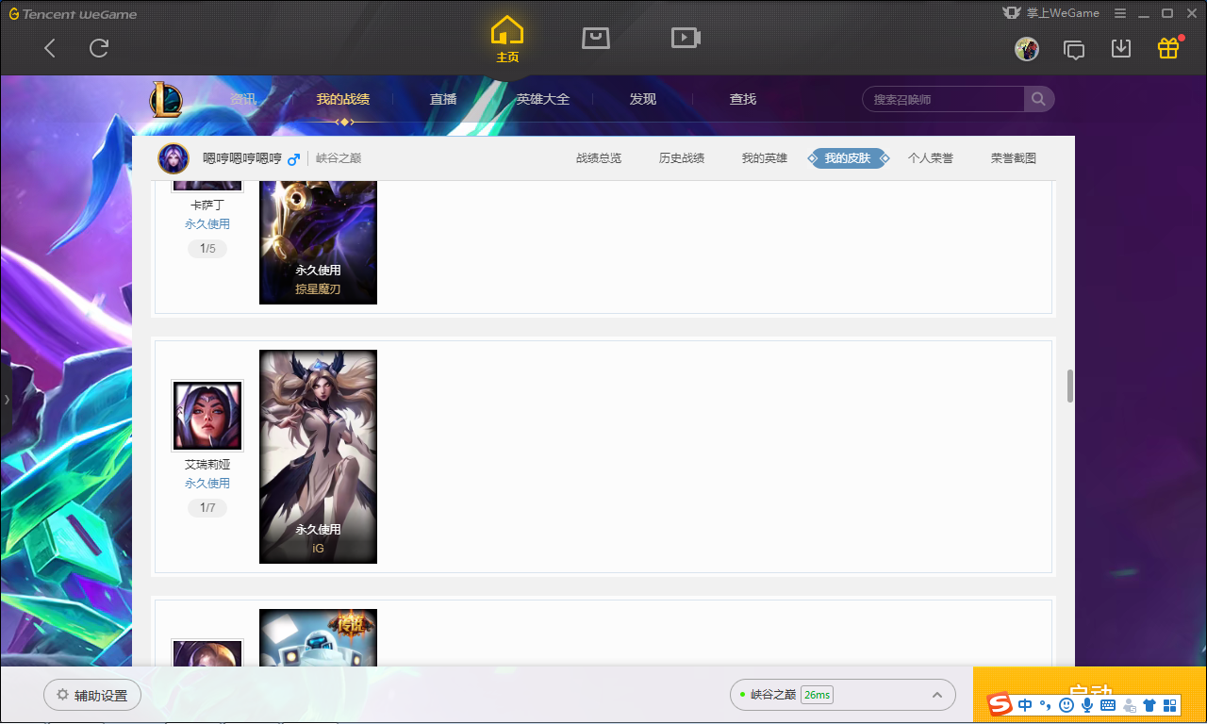Click the 1/5 skin count badge
This screenshot has height=724, width=1207.
click(207, 249)
